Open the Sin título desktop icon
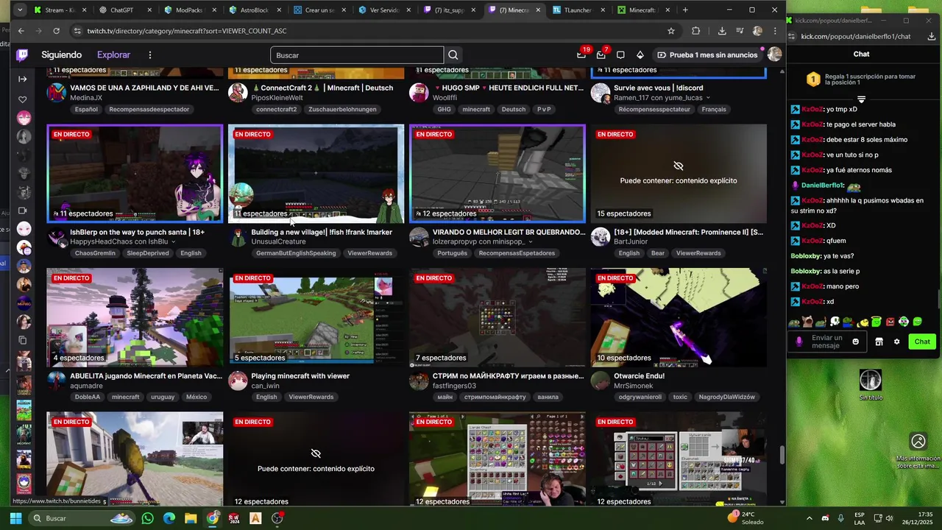 [871, 385]
